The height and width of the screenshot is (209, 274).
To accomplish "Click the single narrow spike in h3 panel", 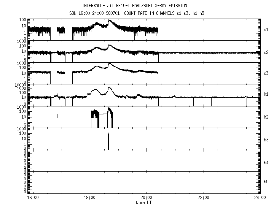I will (x=108, y=141).
